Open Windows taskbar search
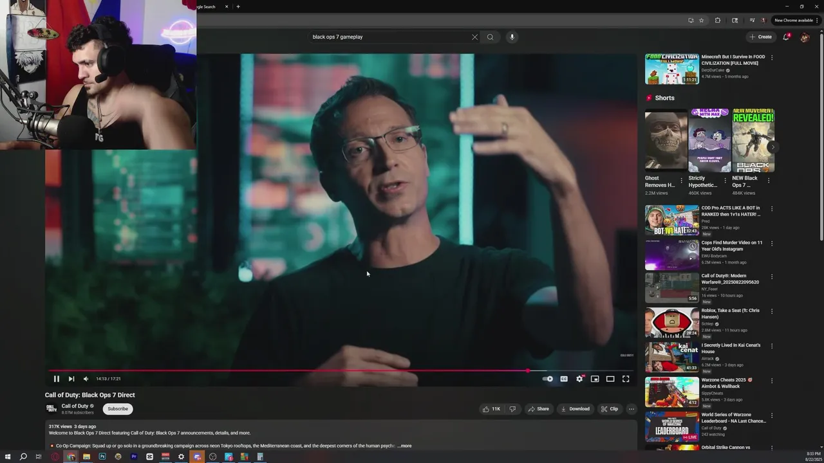The width and height of the screenshot is (824, 463). point(23,457)
